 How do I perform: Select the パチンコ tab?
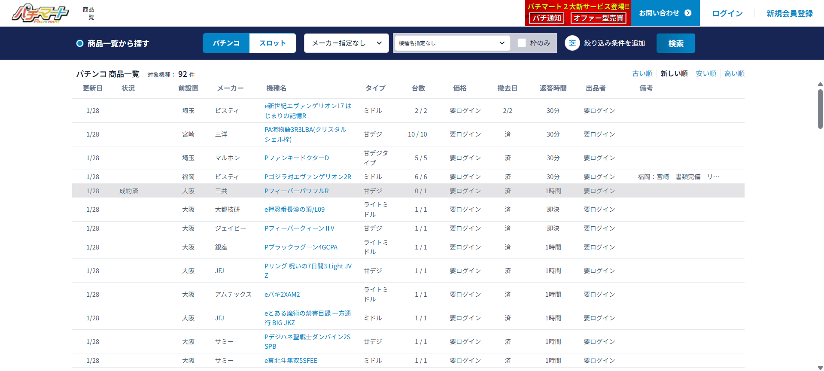[x=226, y=43]
